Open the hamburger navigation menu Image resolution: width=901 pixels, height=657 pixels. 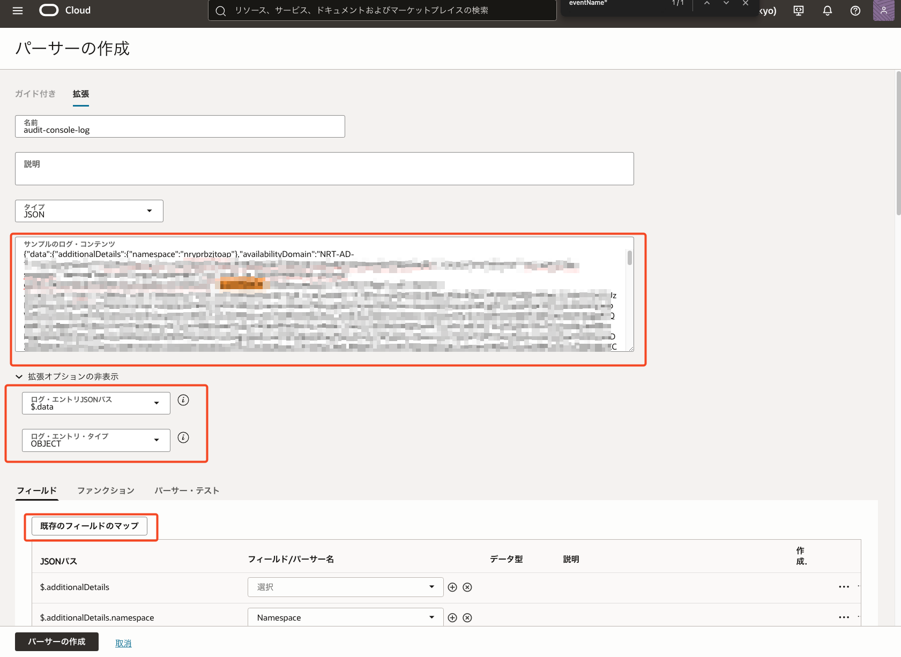(x=18, y=11)
